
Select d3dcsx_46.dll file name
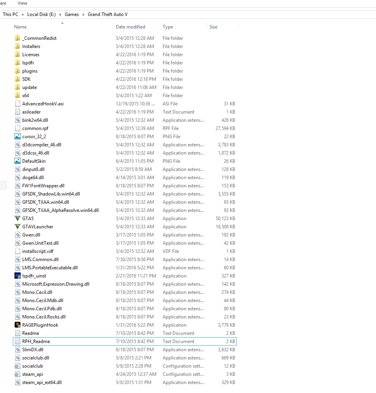(35, 153)
